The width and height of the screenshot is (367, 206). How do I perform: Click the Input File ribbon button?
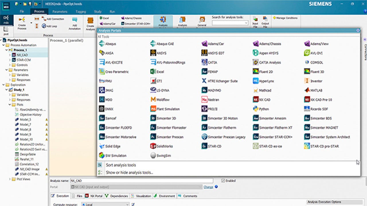(x=255, y=22)
